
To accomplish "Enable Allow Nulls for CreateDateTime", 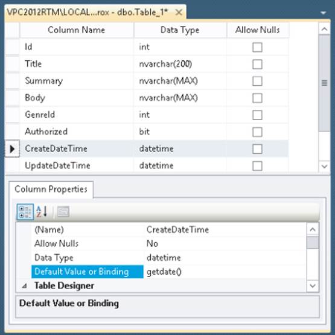I will (x=257, y=148).
